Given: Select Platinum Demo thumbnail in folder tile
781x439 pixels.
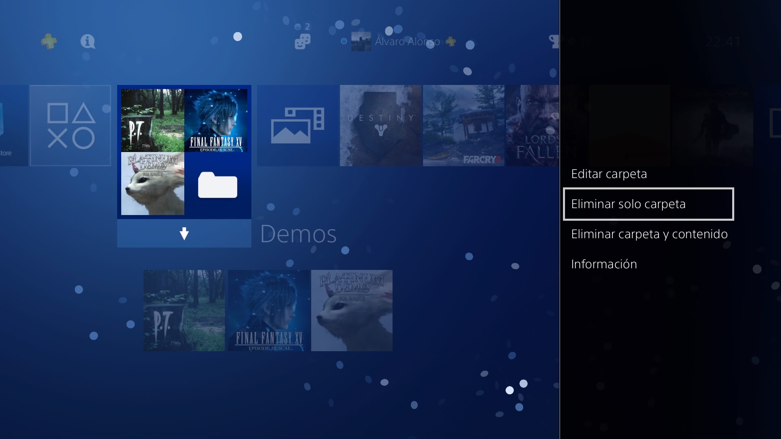Looking at the screenshot, I should point(153,183).
